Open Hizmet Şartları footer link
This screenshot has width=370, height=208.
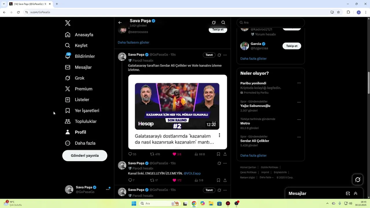coord(248,167)
